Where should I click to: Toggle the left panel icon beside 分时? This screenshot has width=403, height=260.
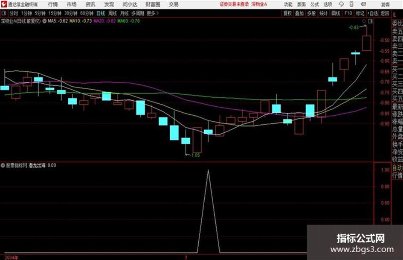tap(4, 13)
